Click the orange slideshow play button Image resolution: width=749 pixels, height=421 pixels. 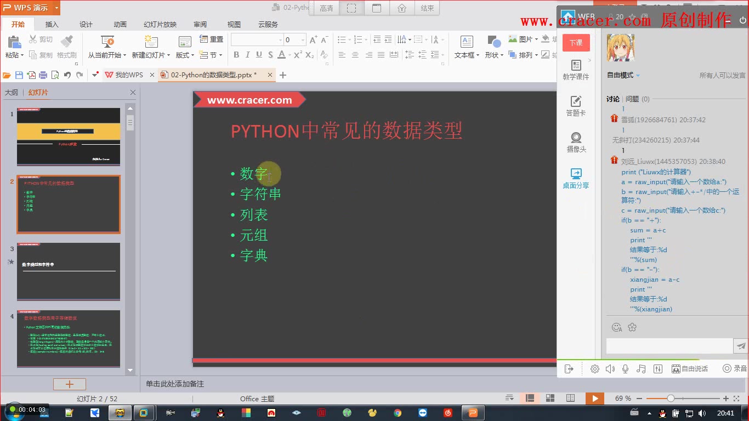click(x=594, y=399)
